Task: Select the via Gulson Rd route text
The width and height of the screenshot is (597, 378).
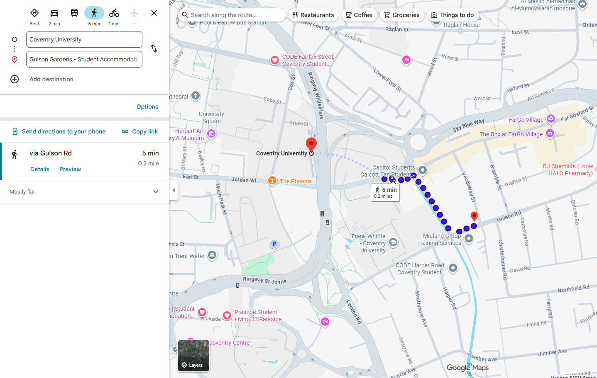Action: tap(51, 153)
